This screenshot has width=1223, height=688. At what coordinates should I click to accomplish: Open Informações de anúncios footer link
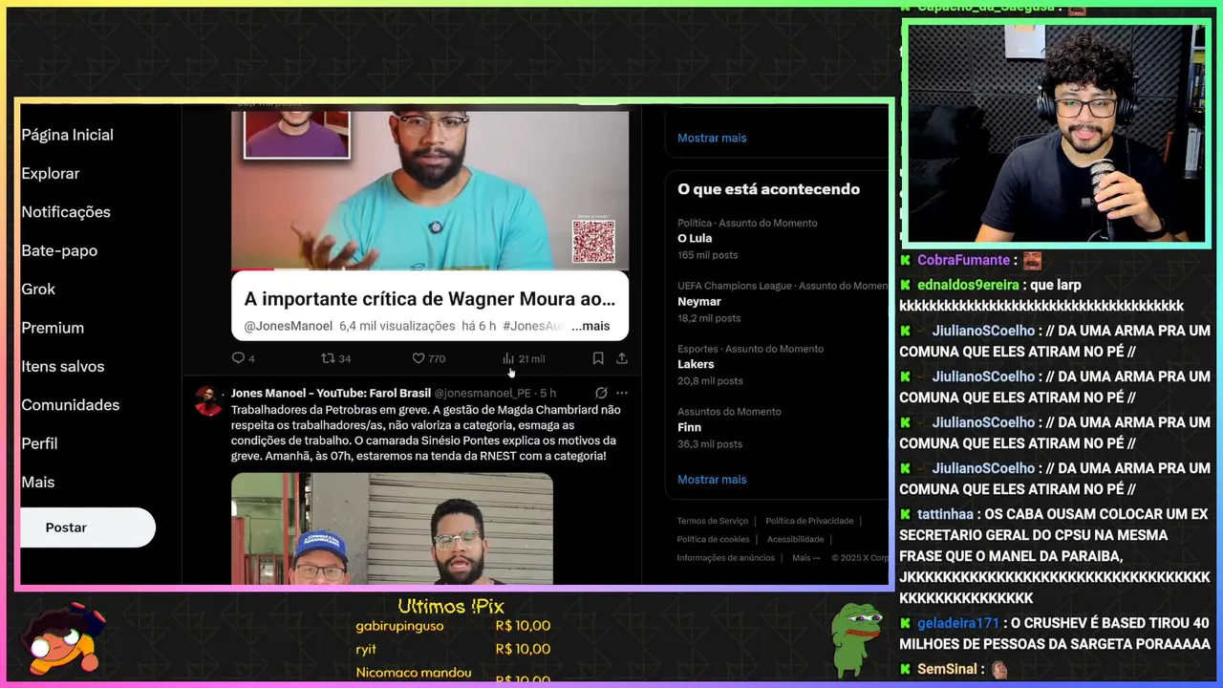tap(726, 557)
